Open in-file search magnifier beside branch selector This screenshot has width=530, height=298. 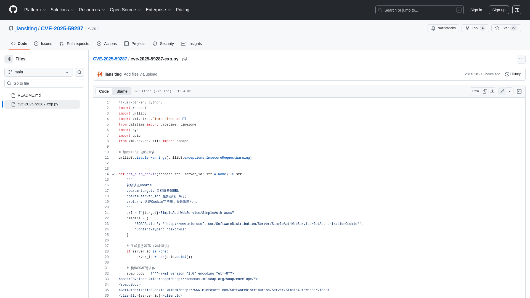pyautogui.click(x=79, y=72)
